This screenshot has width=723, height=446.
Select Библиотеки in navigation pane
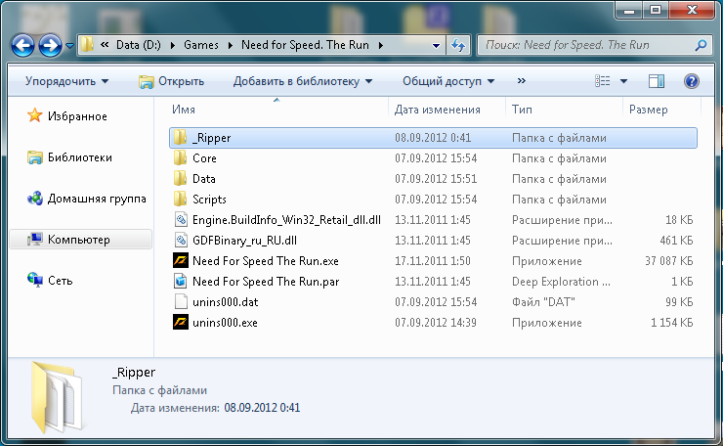tap(80, 157)
